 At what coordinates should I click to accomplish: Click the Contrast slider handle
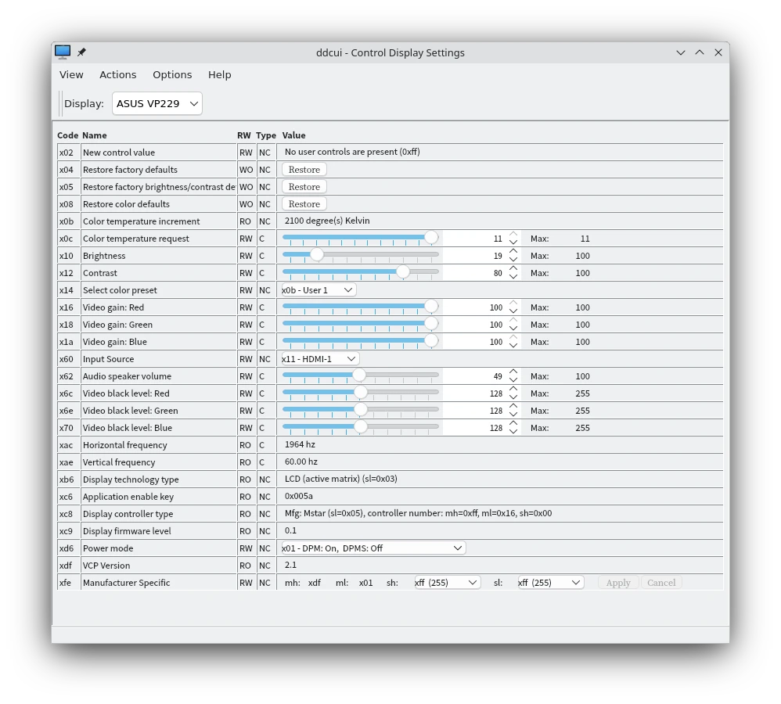[403, 271]
